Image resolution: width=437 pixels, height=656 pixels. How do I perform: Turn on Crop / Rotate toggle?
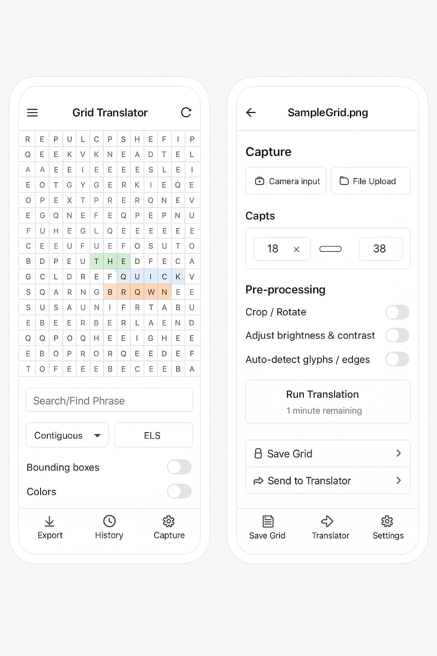click(x=397, y=312)
